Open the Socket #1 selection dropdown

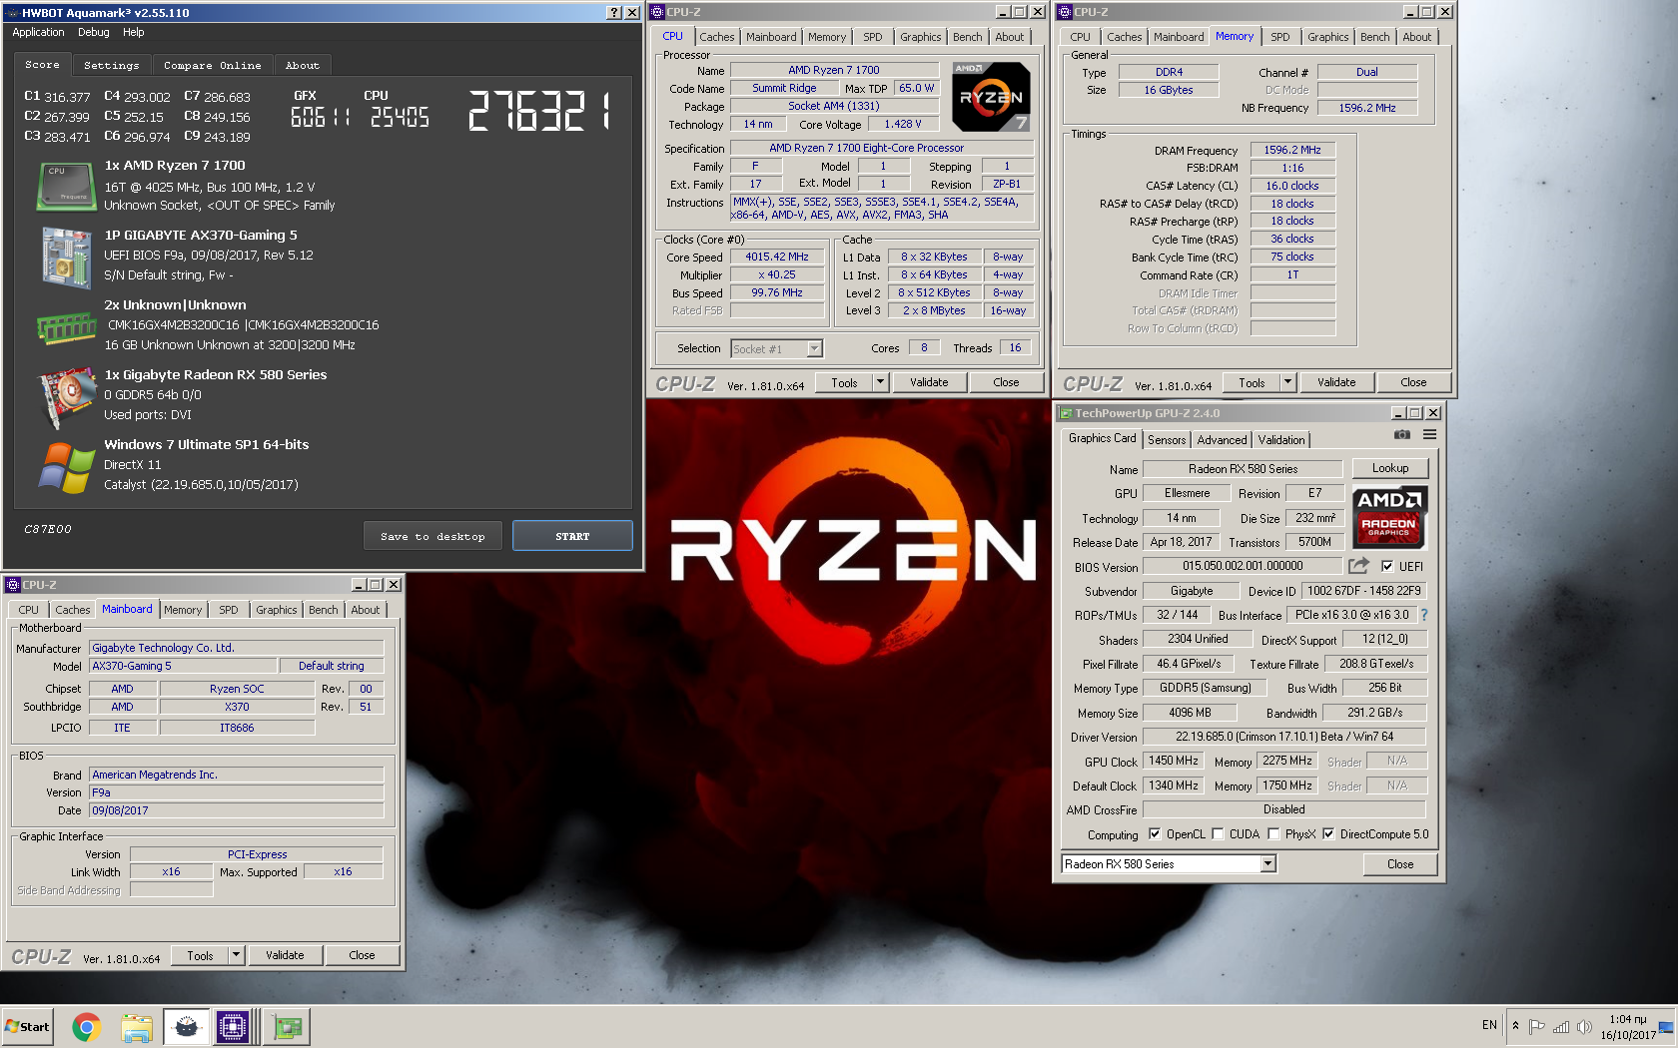814,348
